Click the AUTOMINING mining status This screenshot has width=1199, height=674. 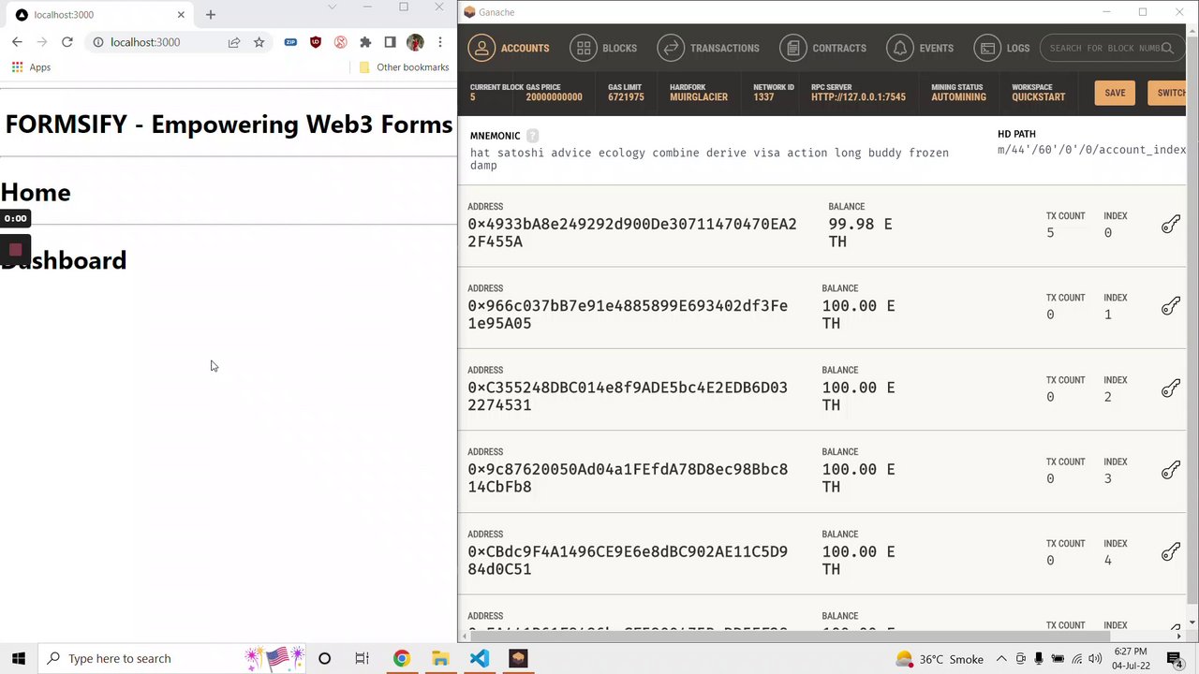pyautogui.click(x=958, y=96)
